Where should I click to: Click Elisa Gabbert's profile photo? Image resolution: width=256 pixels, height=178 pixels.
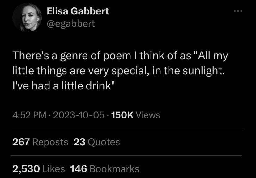click(27, 18)
